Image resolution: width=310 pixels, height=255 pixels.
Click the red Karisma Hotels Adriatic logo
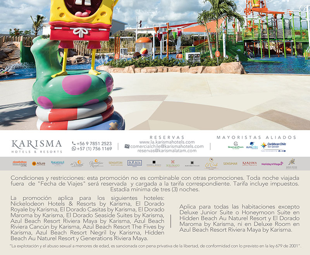tap(250, 163)
